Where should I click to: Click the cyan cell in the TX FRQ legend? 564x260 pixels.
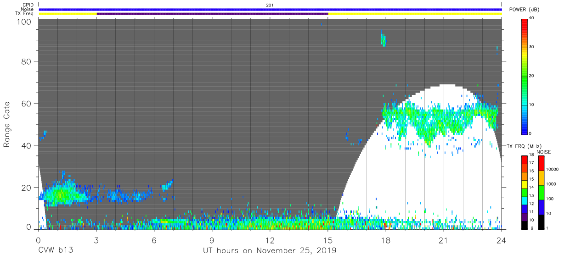525,200
